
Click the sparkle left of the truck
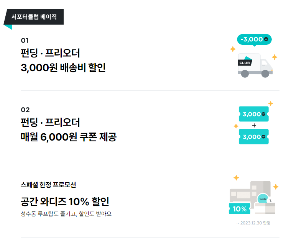[x=232, y=49]
